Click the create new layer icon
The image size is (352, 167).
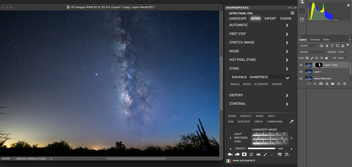coord(339,83)
